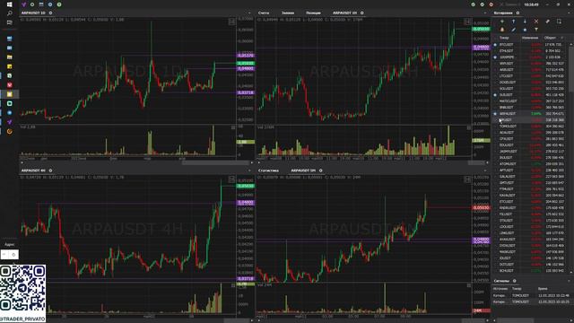Click the filter funnel icon in Котировки toolbar
Screen dimensions: 574x323
pos(536,30)
